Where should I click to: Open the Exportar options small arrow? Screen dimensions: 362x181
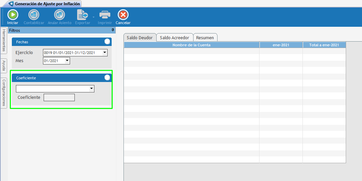point(94,17)
